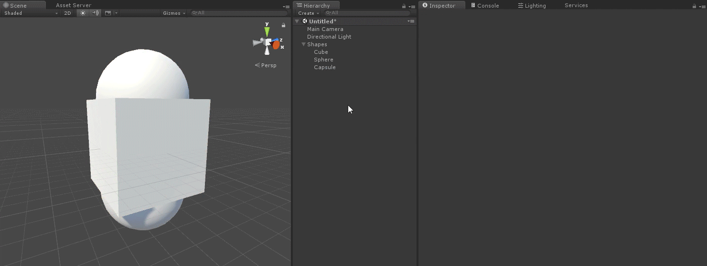Toggle Persp projection label
Viewport: 707px width, 266px height.
pyautogui.click(x=266, y=65)
